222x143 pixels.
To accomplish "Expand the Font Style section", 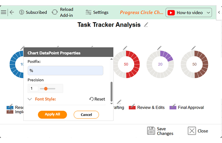I will [30, 99].
